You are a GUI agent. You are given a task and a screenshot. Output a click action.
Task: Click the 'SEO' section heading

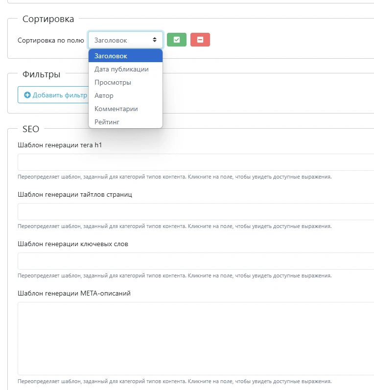[31, 129]
